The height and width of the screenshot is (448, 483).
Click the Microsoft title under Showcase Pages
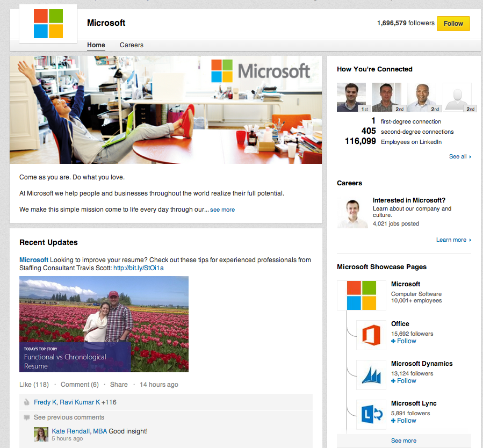(406, 284)
